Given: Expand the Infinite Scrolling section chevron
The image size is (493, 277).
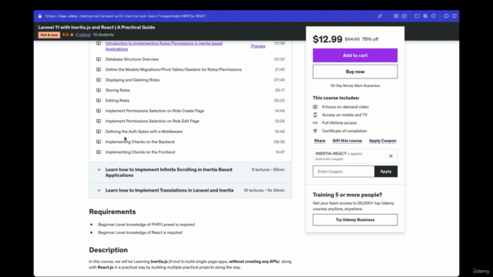Looking at the screenshot, I should 99,169.
